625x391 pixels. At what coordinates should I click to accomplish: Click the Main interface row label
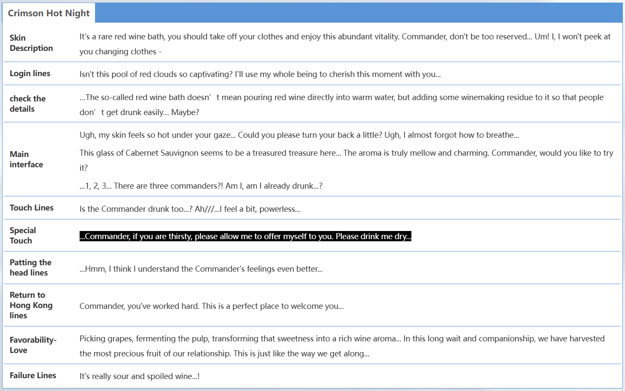[x=27, y=159]
